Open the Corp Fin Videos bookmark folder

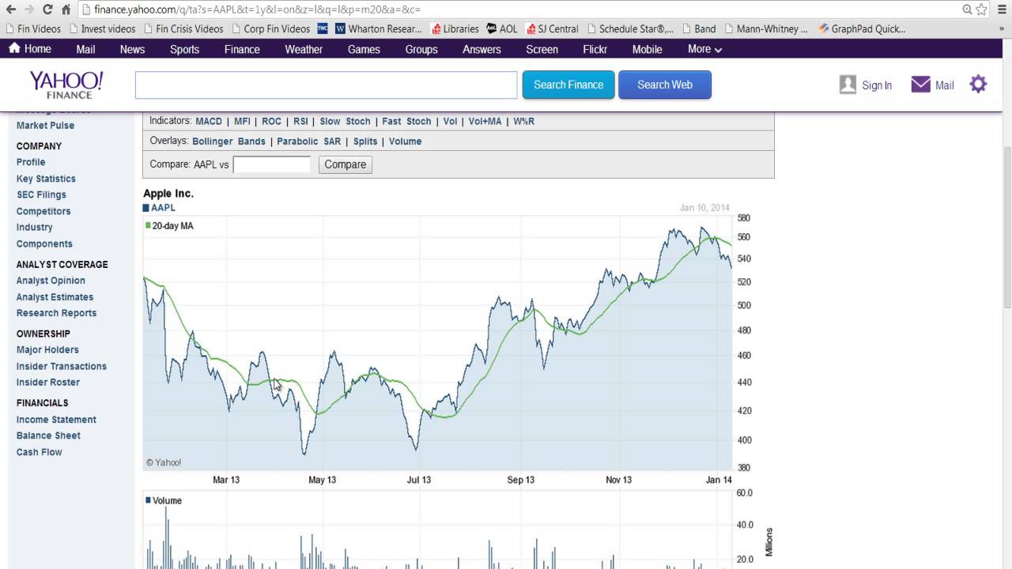(x=270, y=28)
